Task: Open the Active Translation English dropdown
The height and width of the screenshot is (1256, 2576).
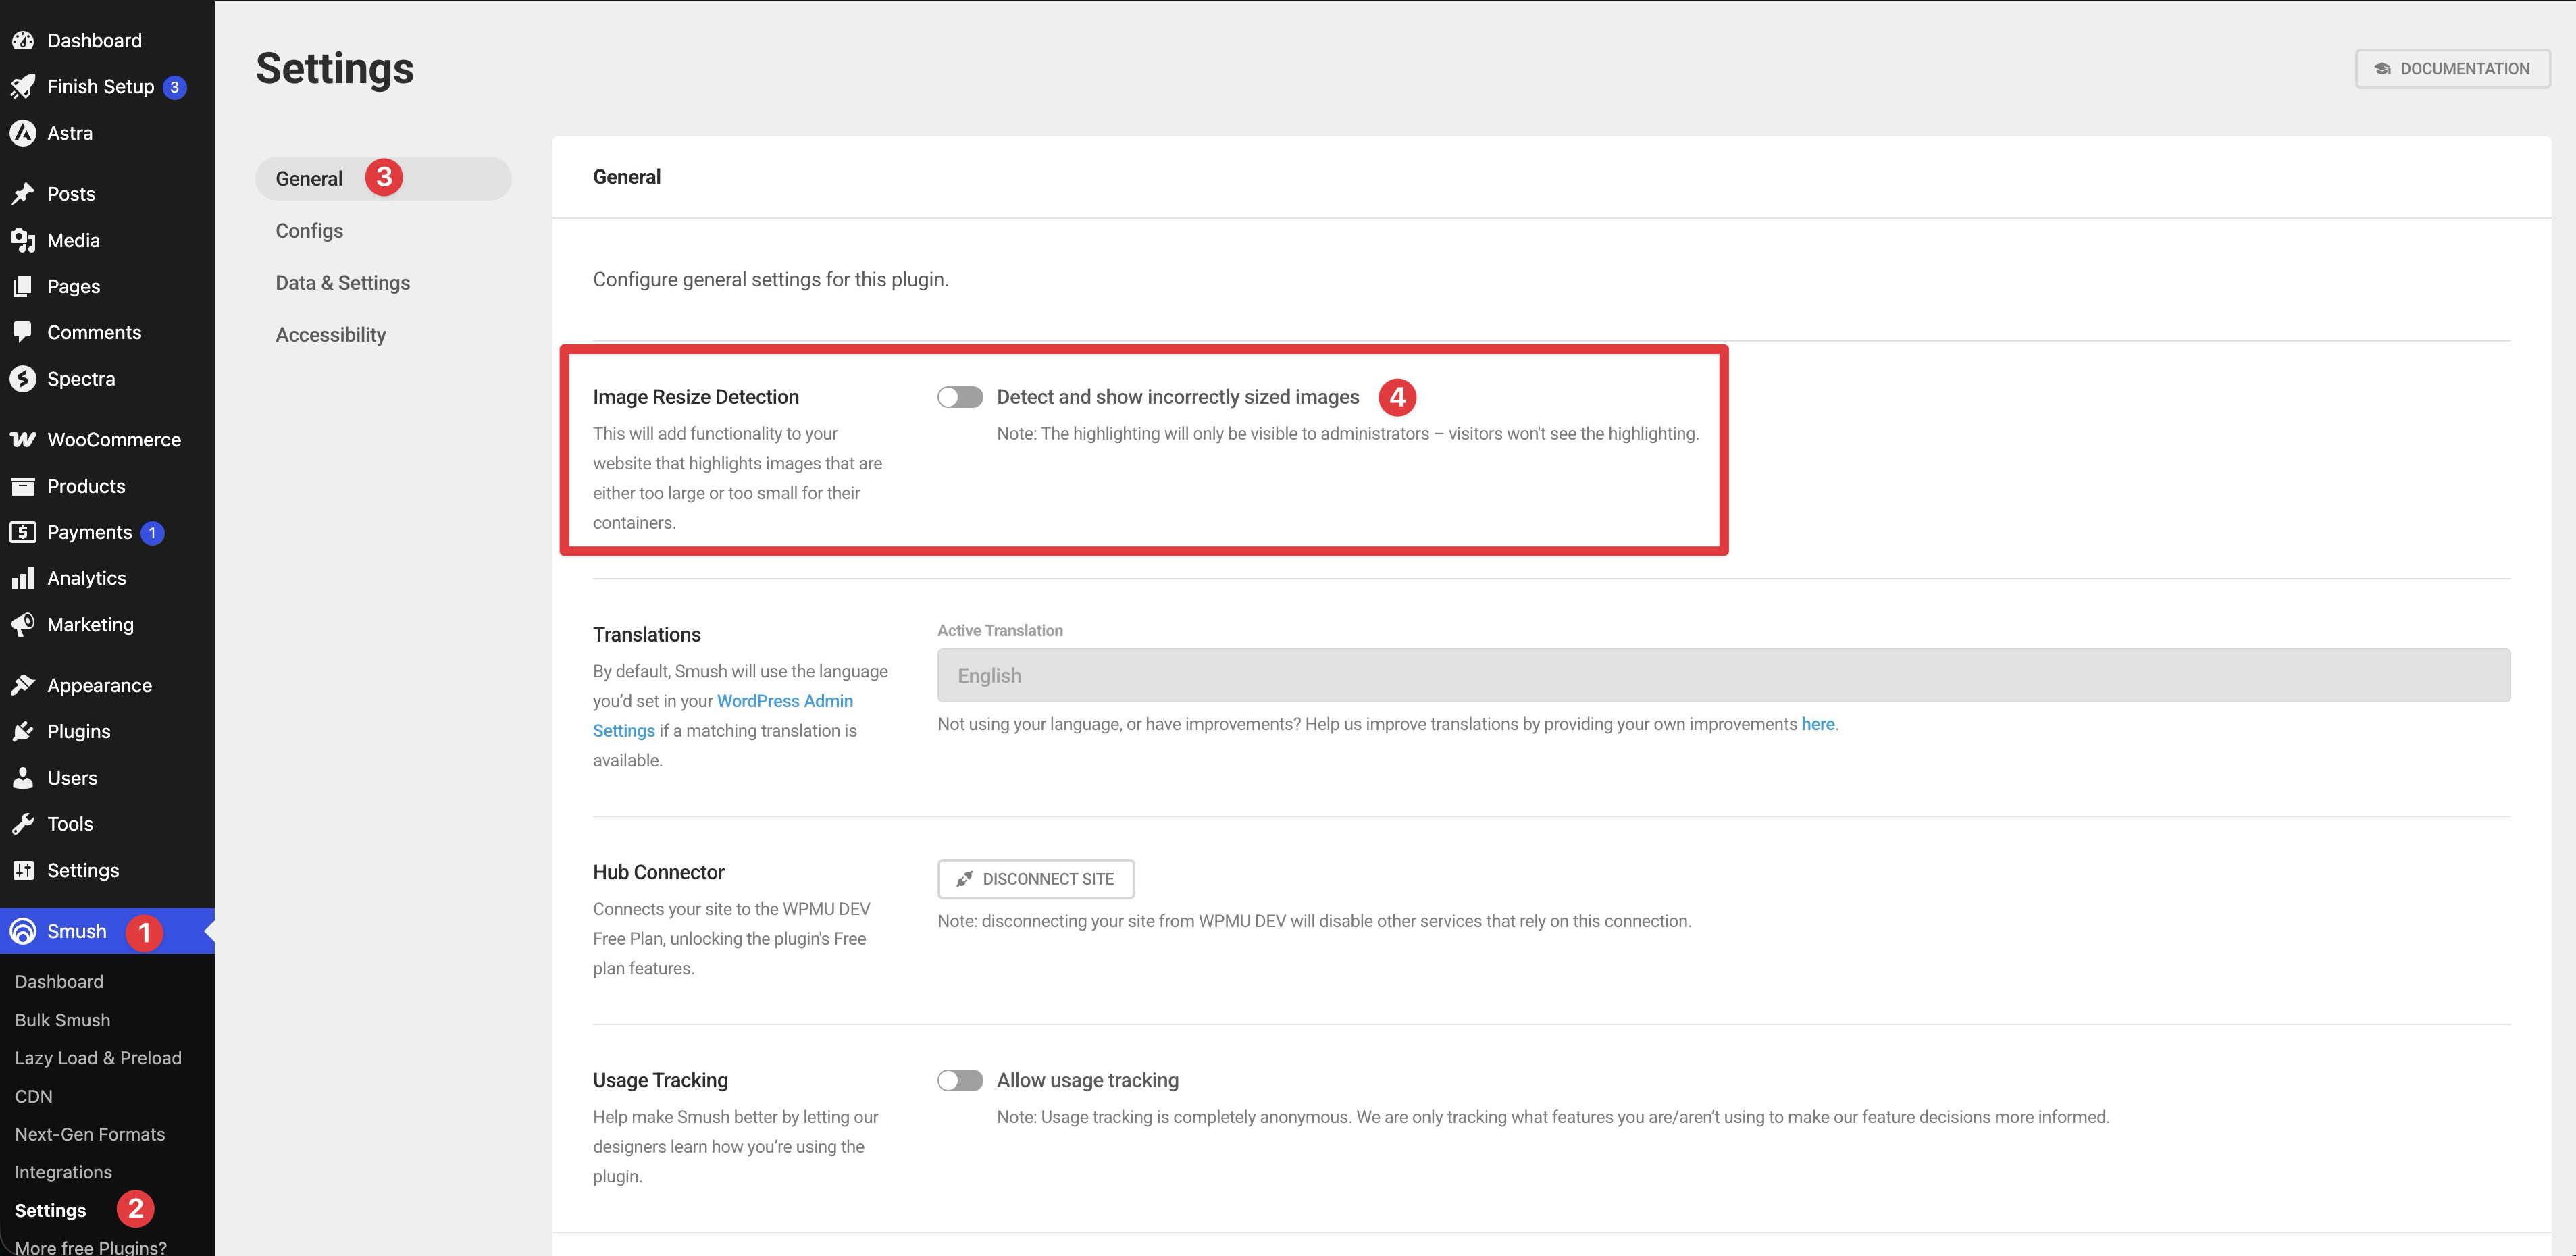Action: point(1722,675)
